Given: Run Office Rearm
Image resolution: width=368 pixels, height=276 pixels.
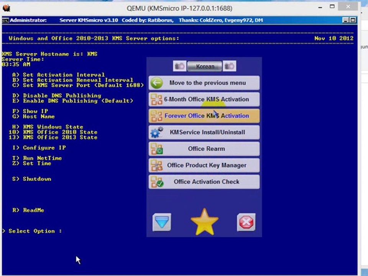Looking at the screenshot, I should 204,149.
